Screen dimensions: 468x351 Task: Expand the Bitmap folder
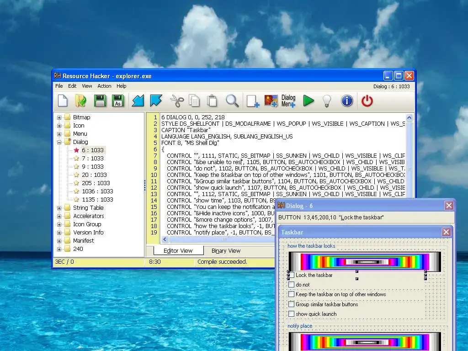[59, 117]
